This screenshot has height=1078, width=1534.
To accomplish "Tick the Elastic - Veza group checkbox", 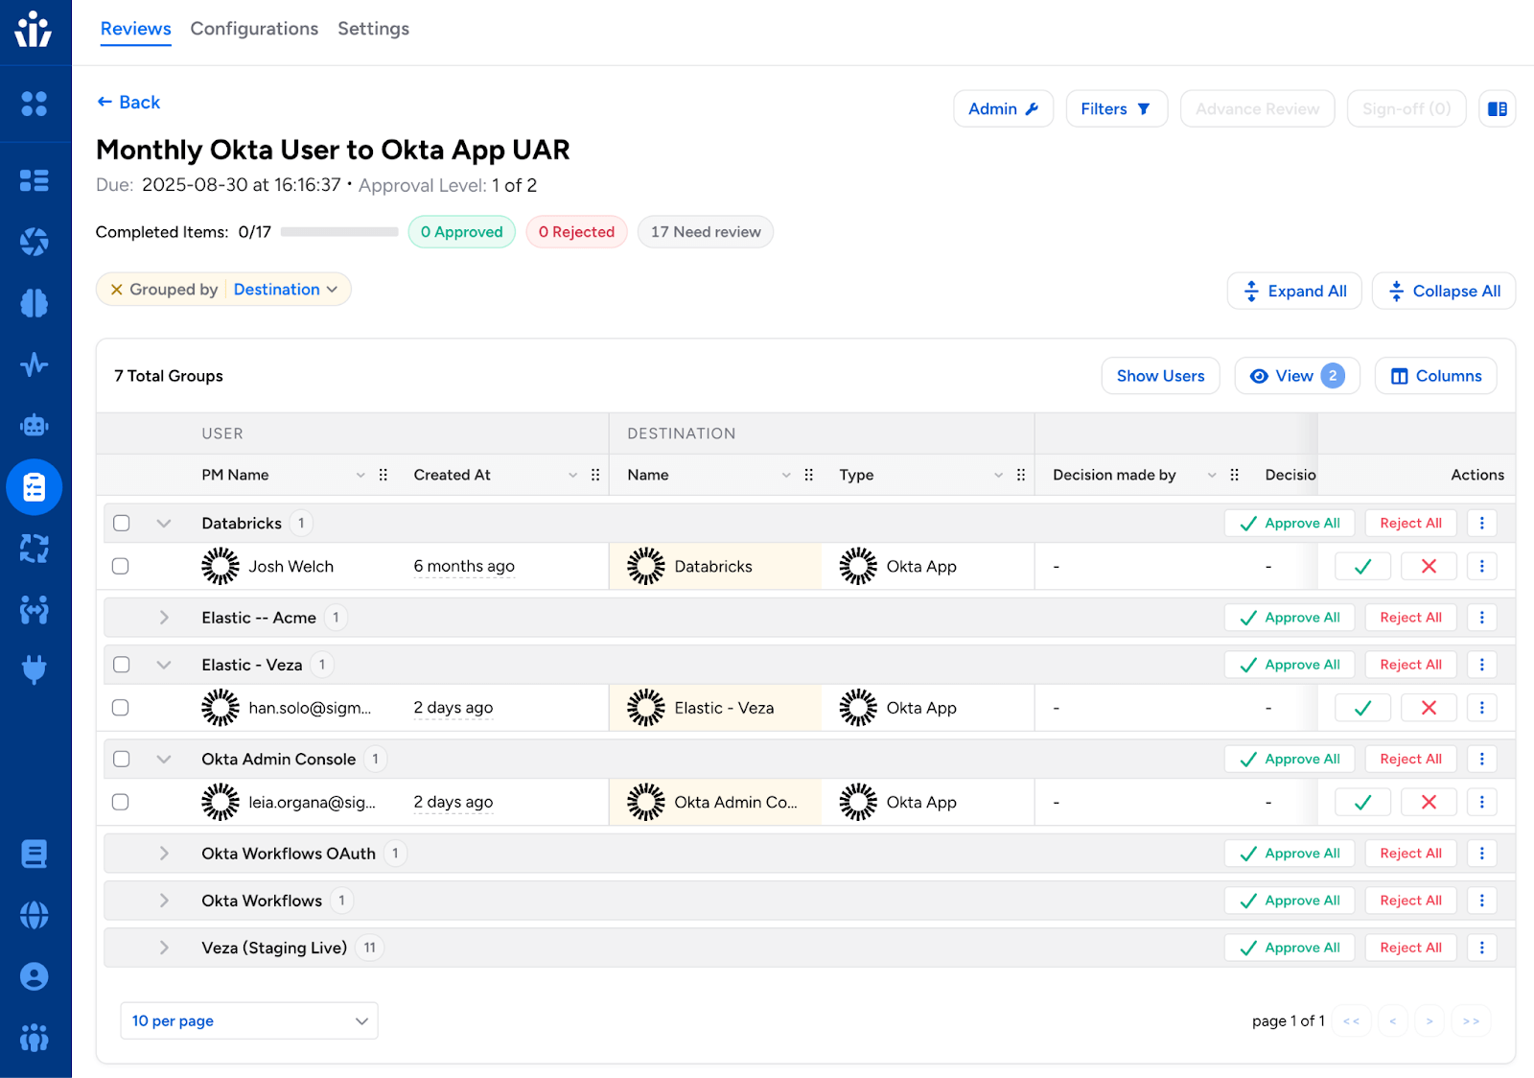I will (122, 665).
